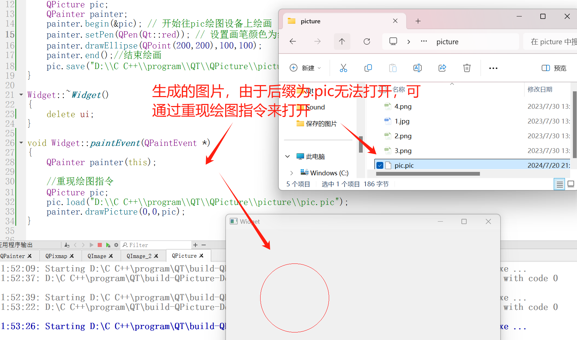This screenshot has height=340, width=577.
Task: Click the stop (red square) button in output pane
Action: [100, 245]
